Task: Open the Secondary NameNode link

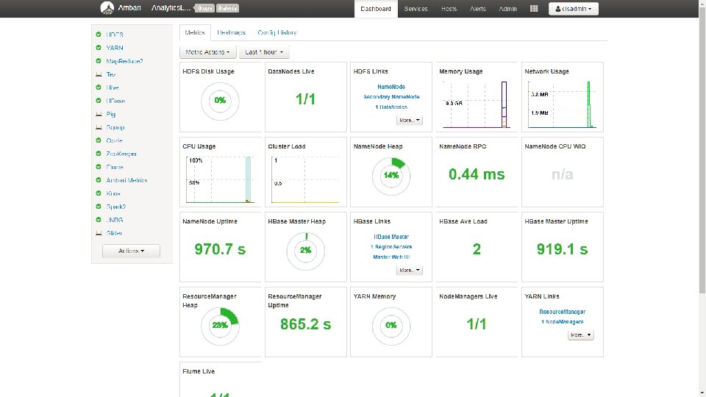Action: point(391,97)
